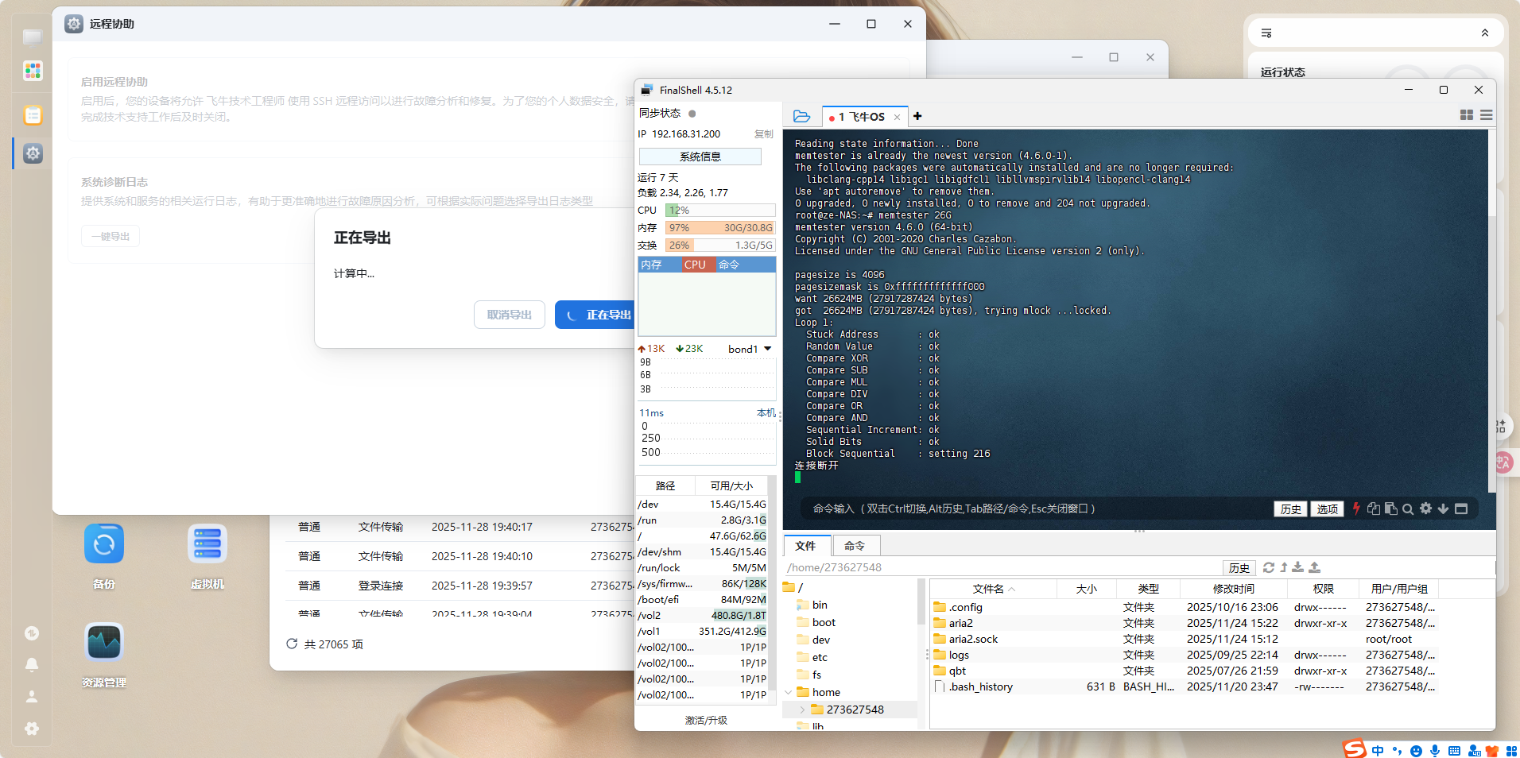This screenshot has width=1520, height=758.
Task: Click the terminal search magnifier icon
Action: pyautogui.click(x=1408, y=509)
